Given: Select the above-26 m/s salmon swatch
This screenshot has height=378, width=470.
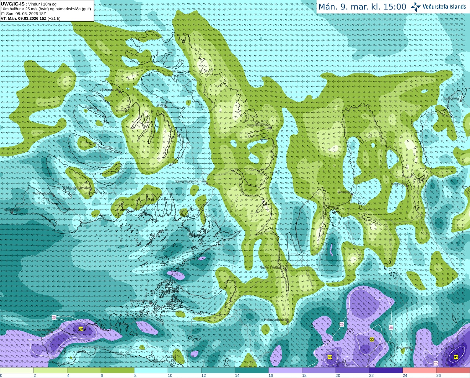Looking at the screenshot, I should coord(453,370).
